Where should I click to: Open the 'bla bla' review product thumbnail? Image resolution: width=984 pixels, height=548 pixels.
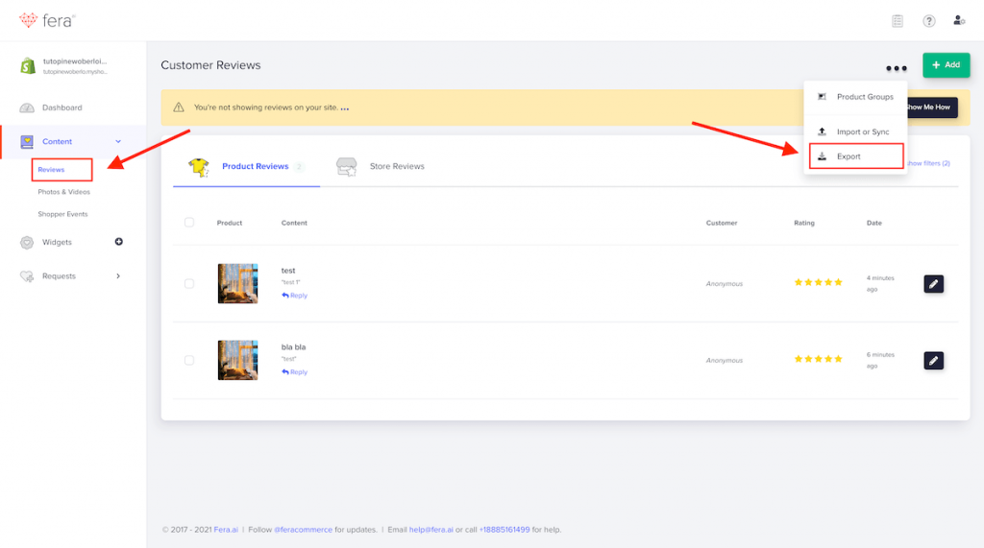click(x=238, y=361)
